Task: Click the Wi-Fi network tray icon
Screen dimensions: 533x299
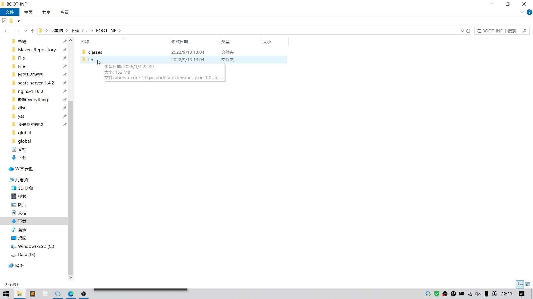Action: coord(470,294)
